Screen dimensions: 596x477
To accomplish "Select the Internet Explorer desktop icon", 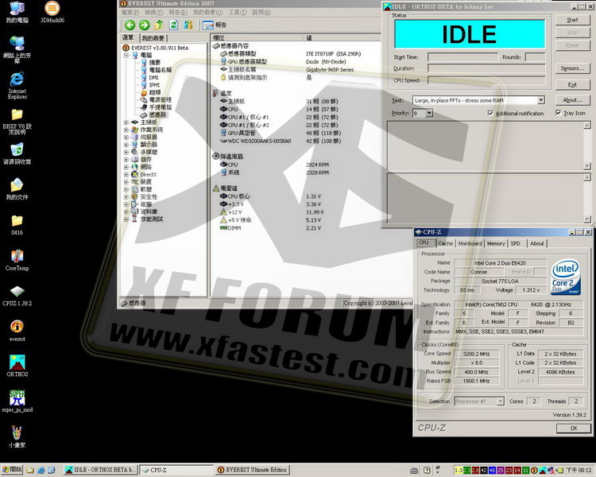I will [17, 85].
